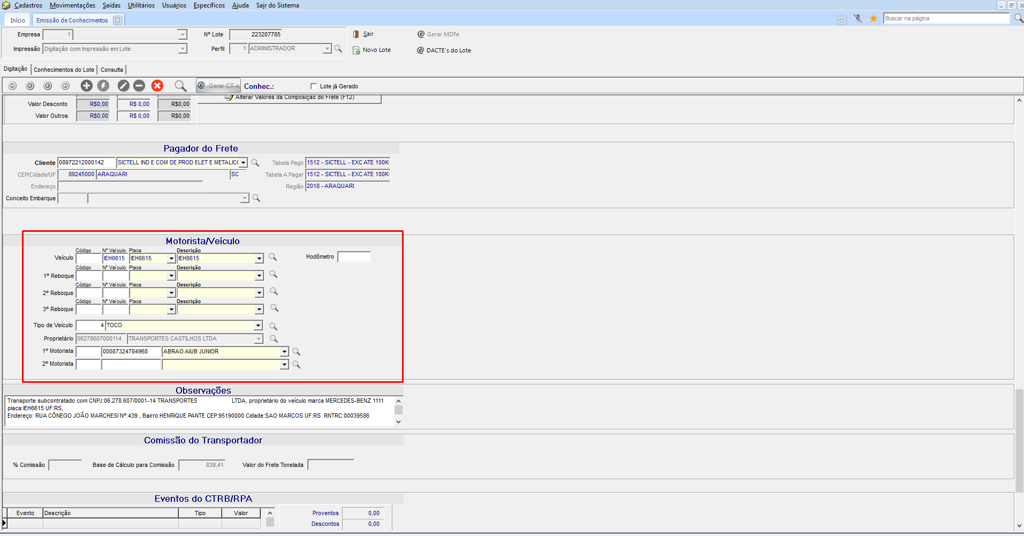
Task: Click the Evento column header
Action: coord(25,513)
